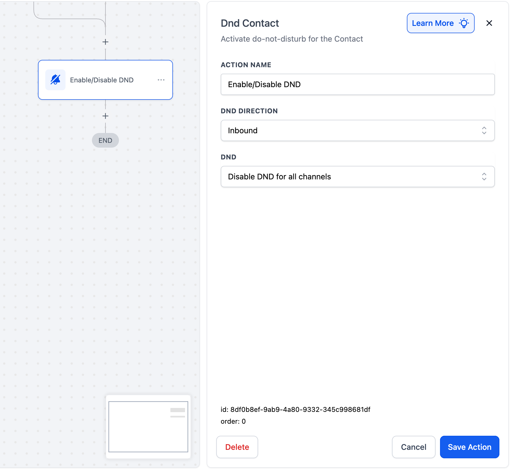Click the red Delete button
This screenshot has height=474, width=514.
pos(237,447)
